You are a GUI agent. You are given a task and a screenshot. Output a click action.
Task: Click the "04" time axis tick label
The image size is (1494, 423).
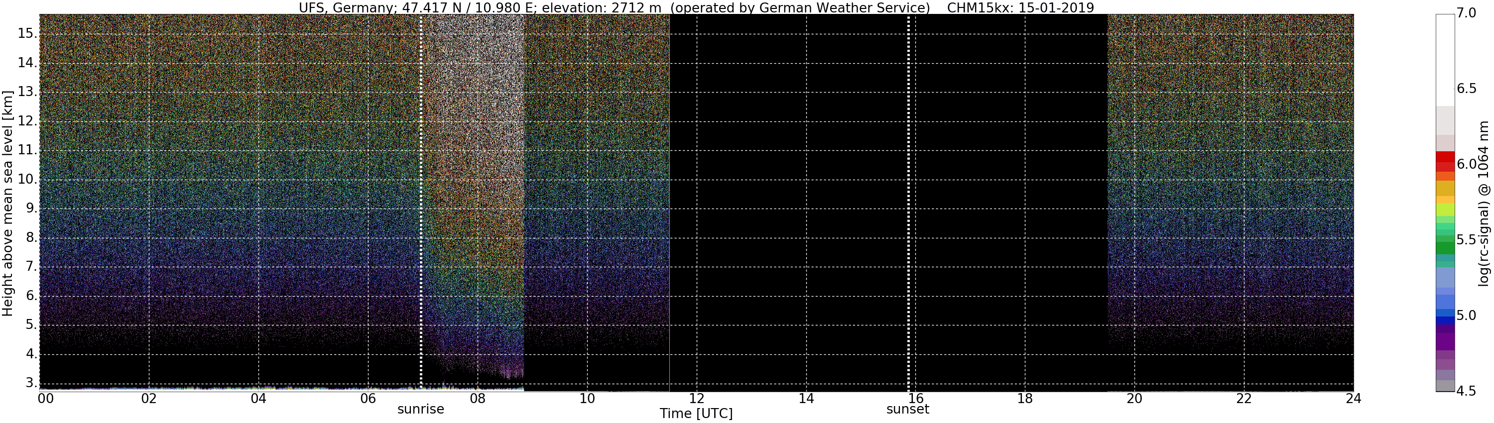click(258, 398)
